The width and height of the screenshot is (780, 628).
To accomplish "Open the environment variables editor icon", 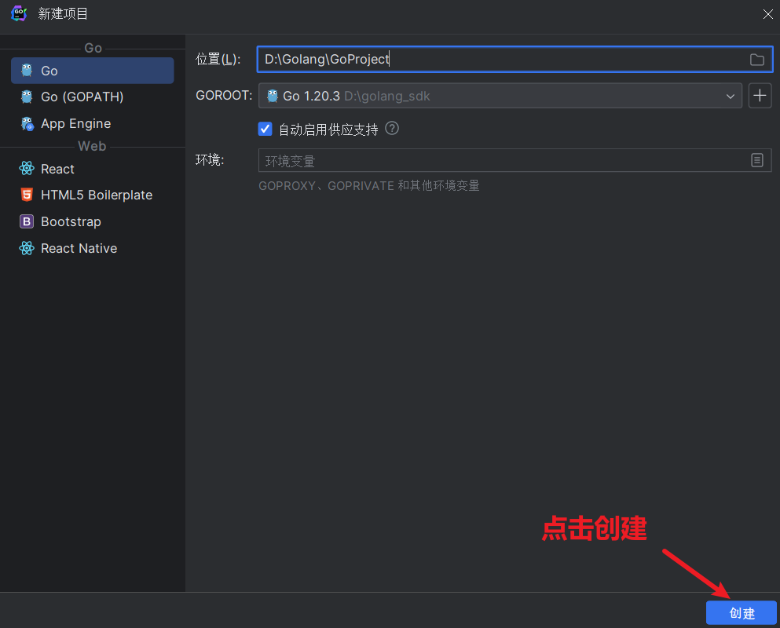I will click(x=756, y=160).
